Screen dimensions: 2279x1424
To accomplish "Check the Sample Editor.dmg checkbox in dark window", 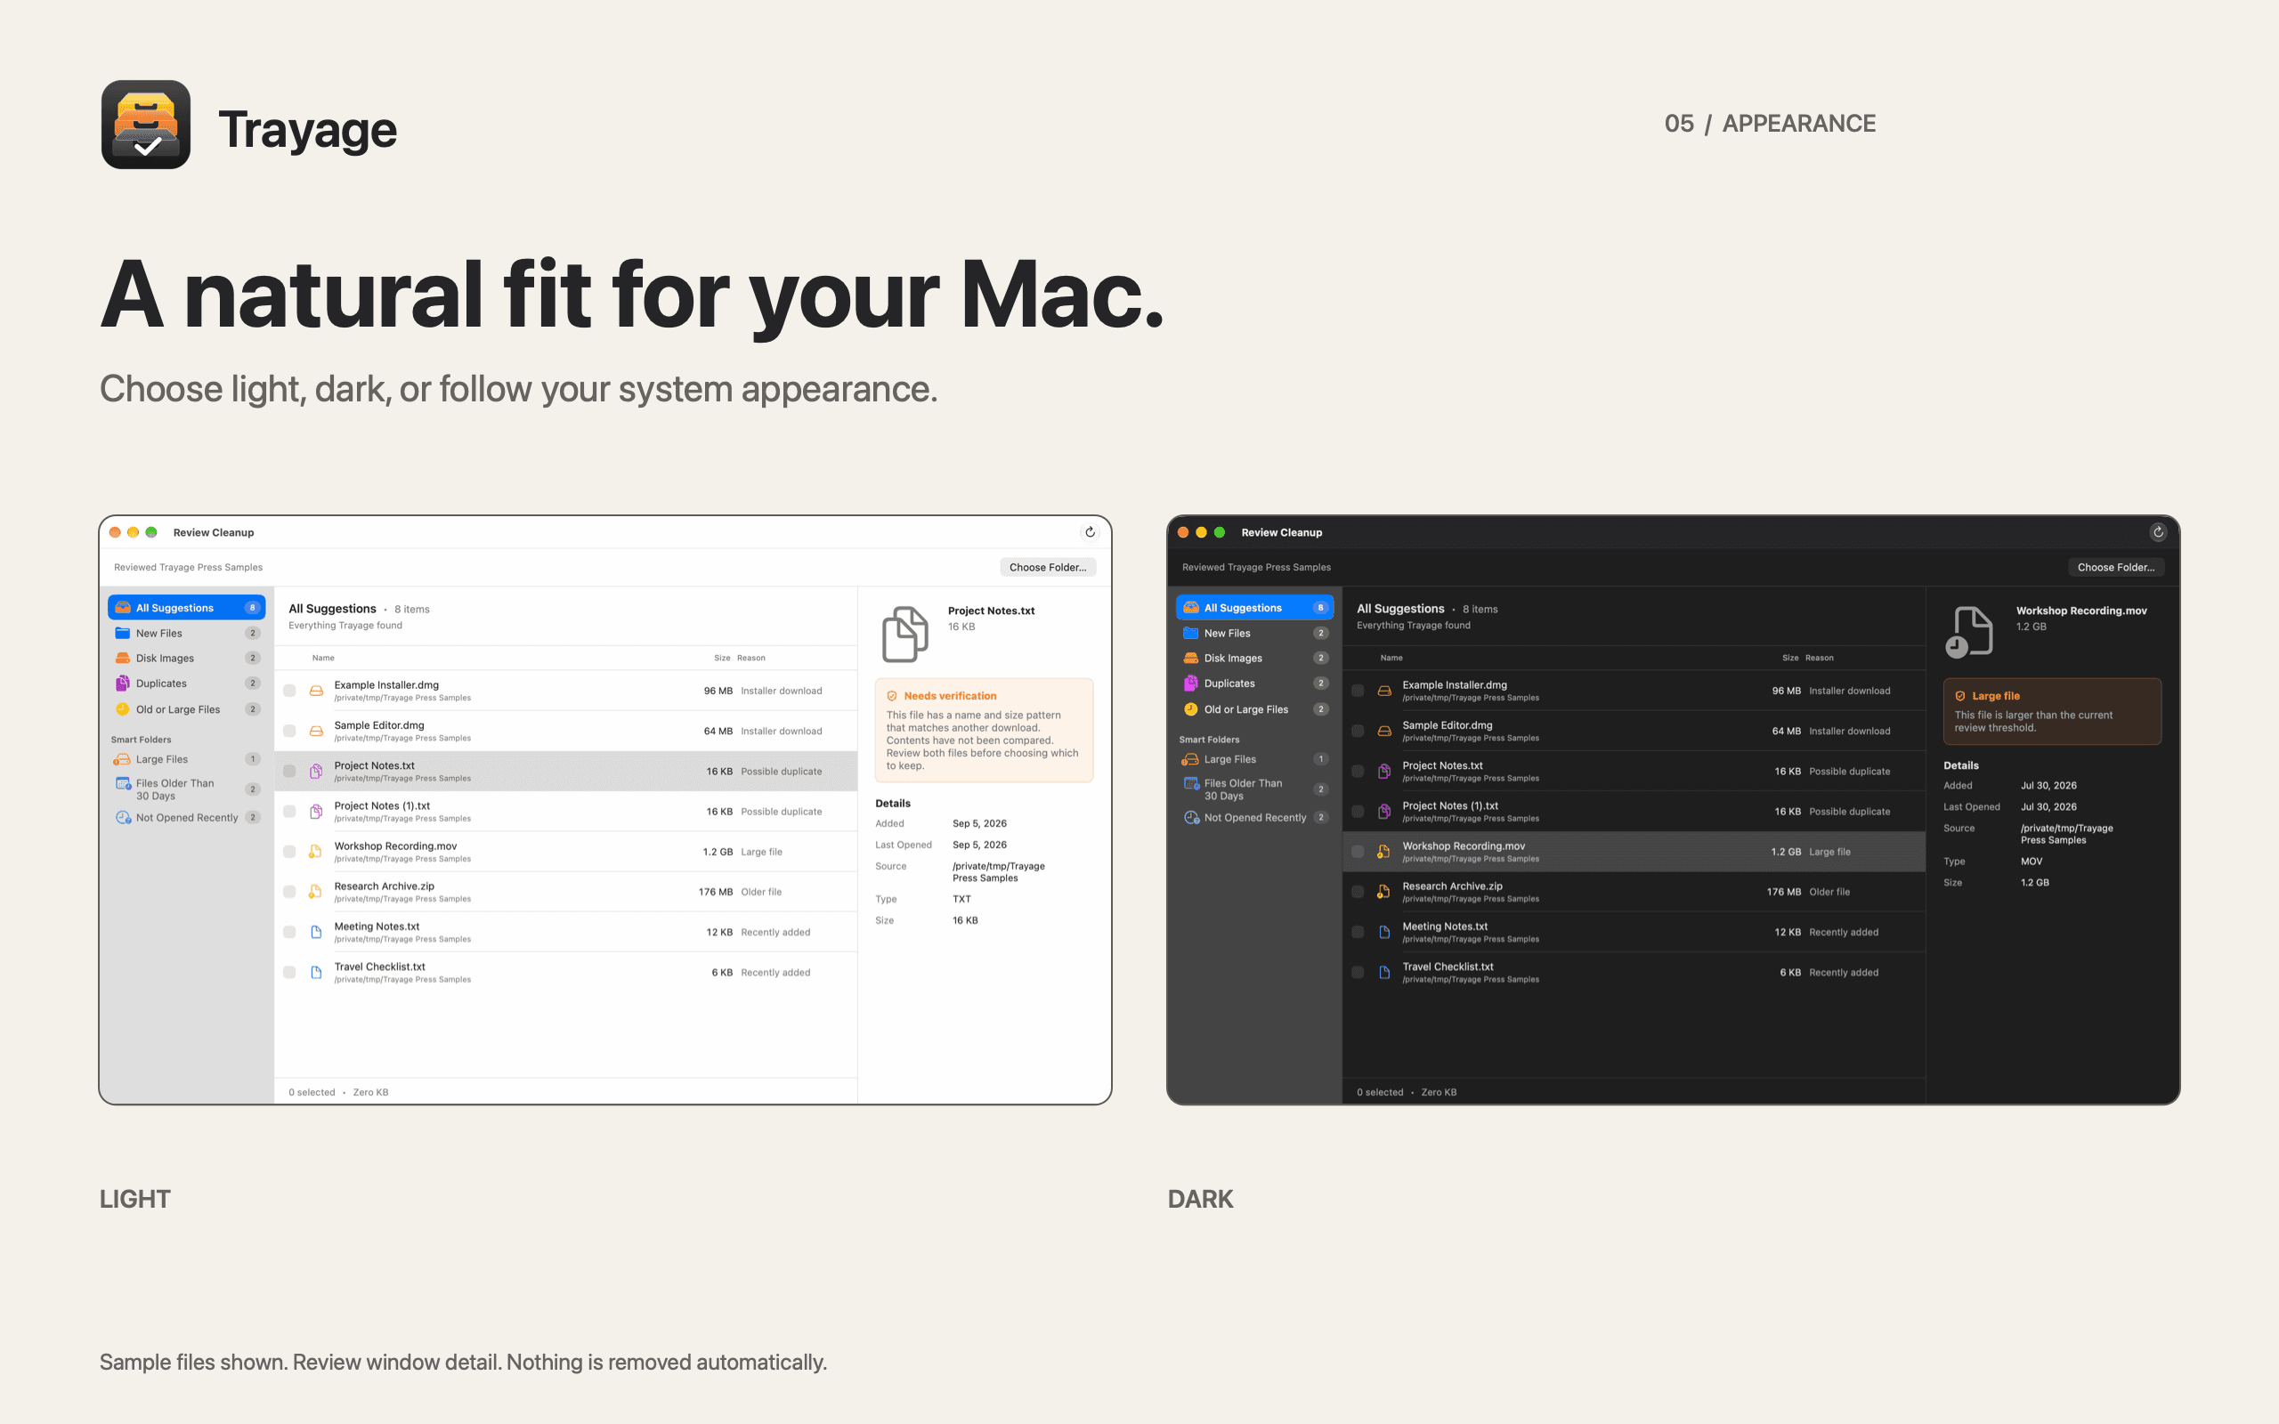I will [1358, 731].
